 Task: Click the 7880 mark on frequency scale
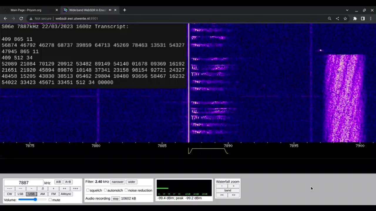96,146
